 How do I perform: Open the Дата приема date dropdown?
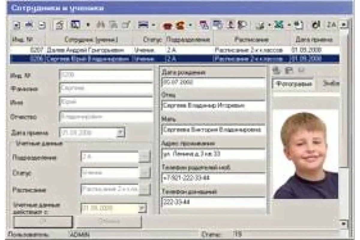pyautogui.click(x=120, y=132)
